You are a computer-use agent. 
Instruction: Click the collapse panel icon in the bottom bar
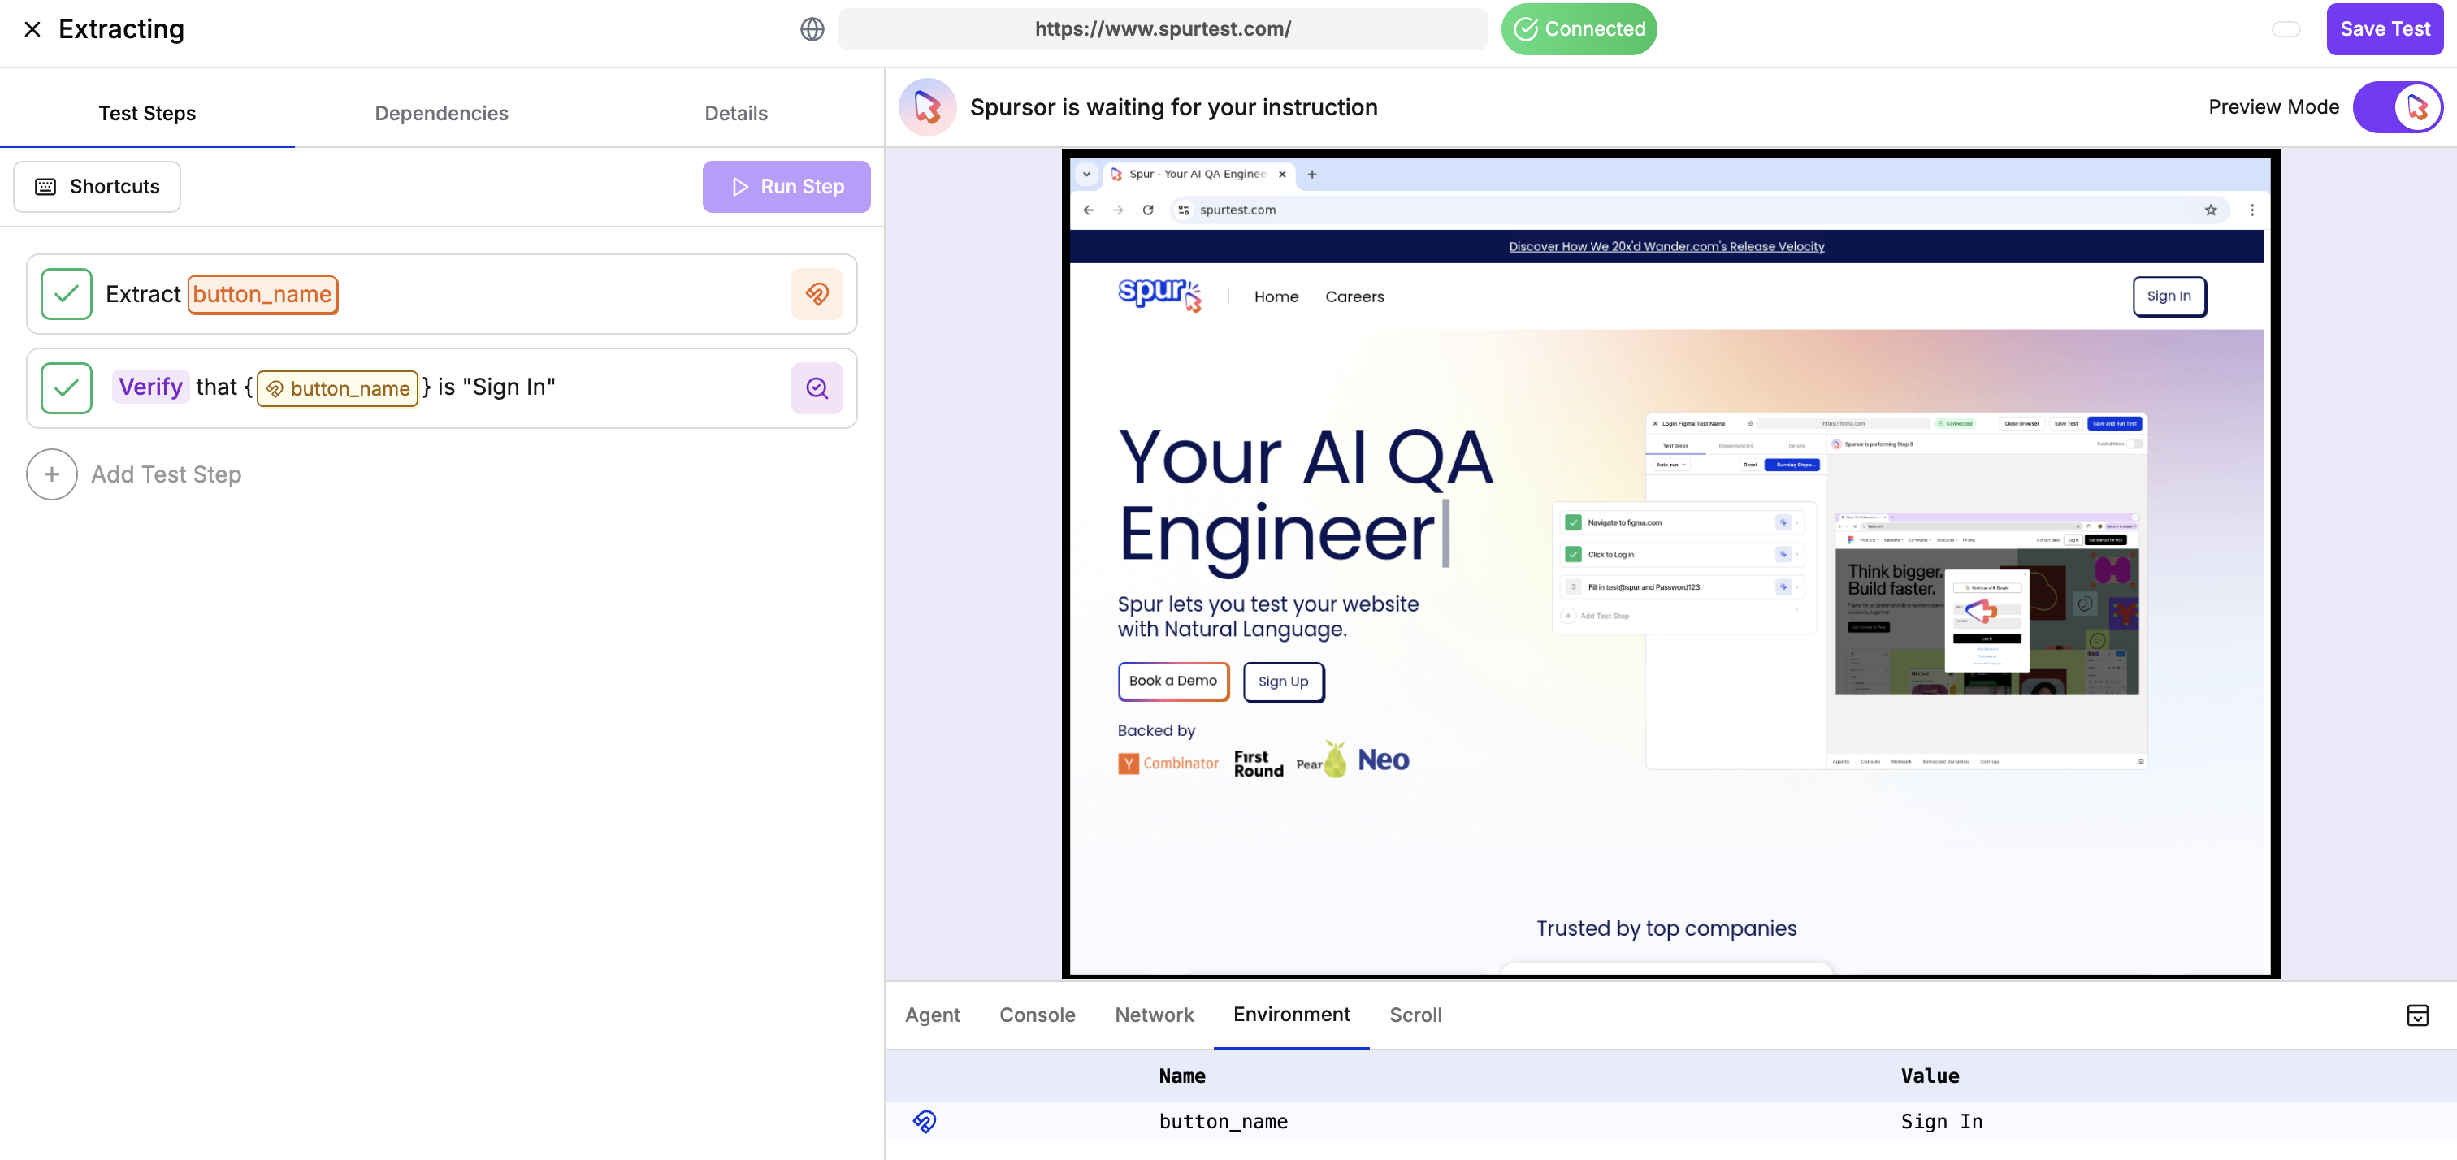pos(2417,1015)
